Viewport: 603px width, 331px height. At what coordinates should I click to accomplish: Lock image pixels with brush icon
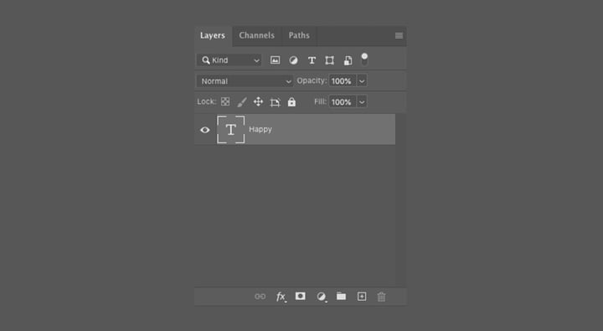click(242, 102)
